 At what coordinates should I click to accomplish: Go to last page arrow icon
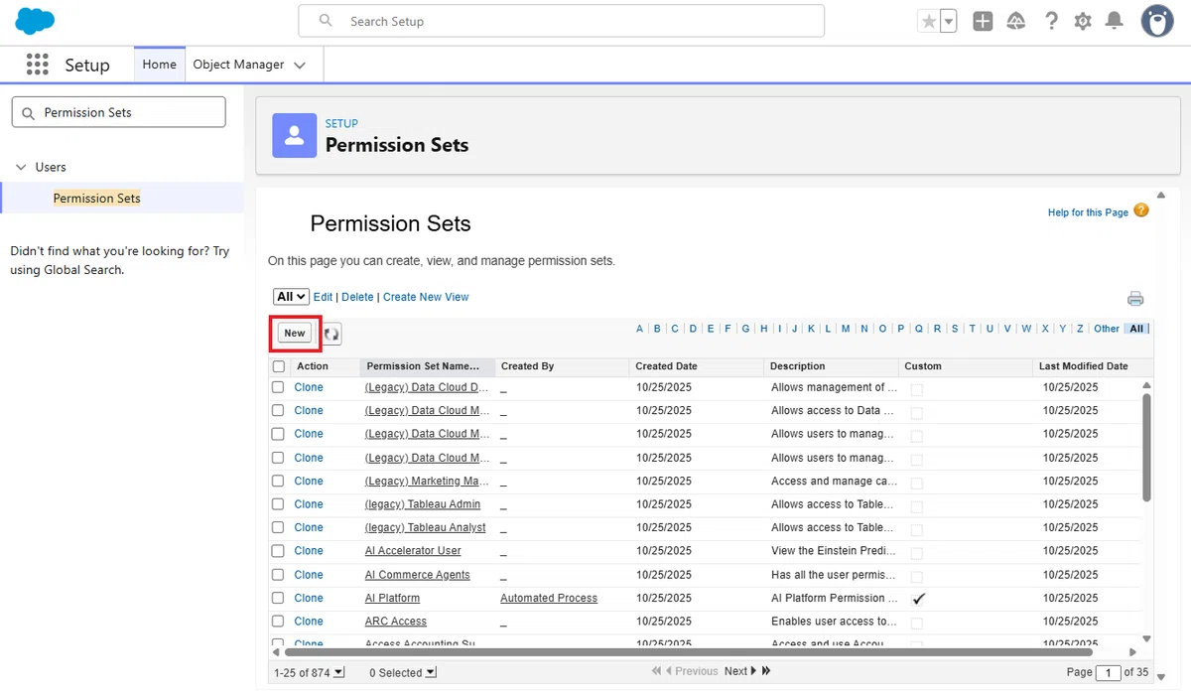(766, 671)
